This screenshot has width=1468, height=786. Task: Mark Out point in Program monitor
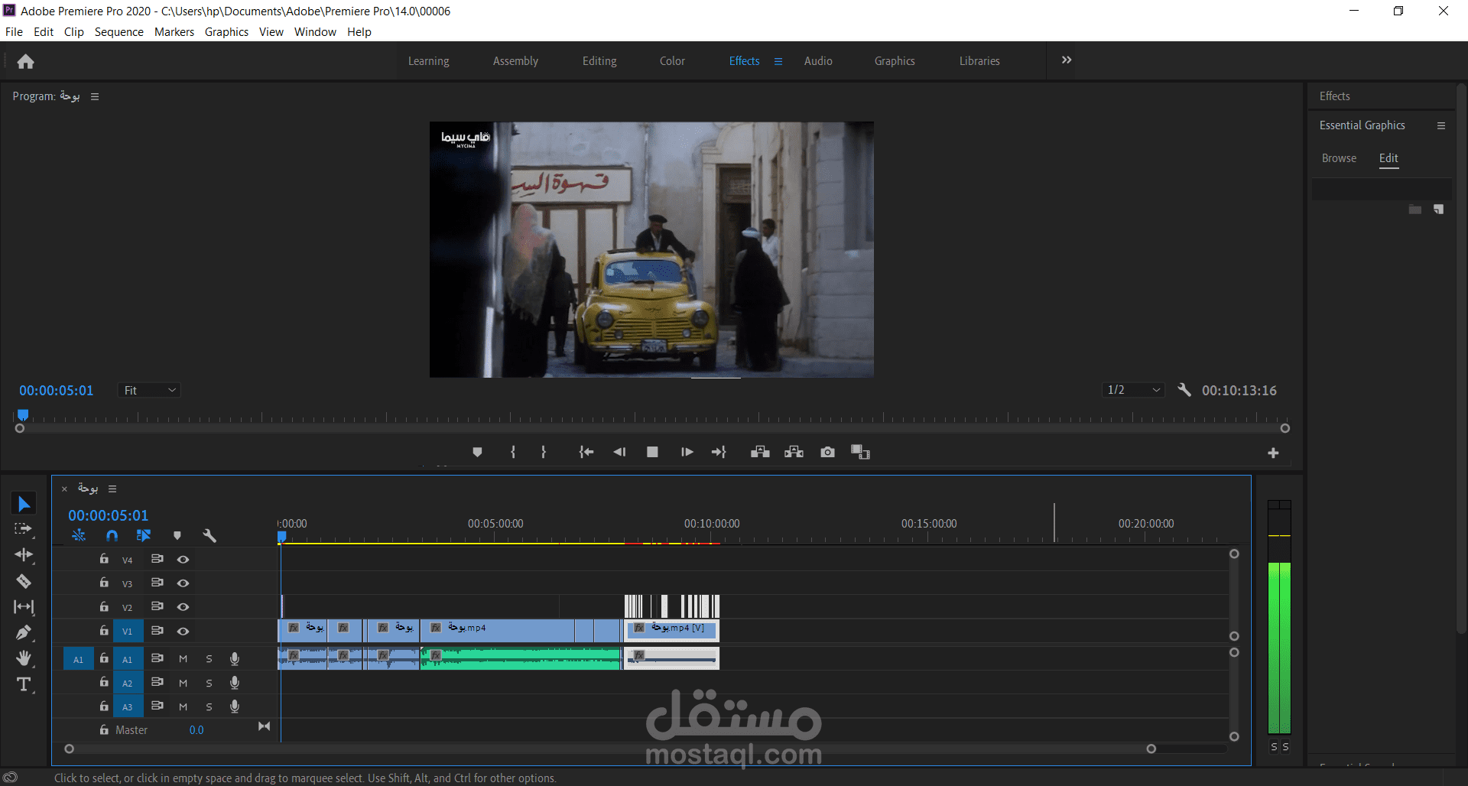tap(544, 452)
